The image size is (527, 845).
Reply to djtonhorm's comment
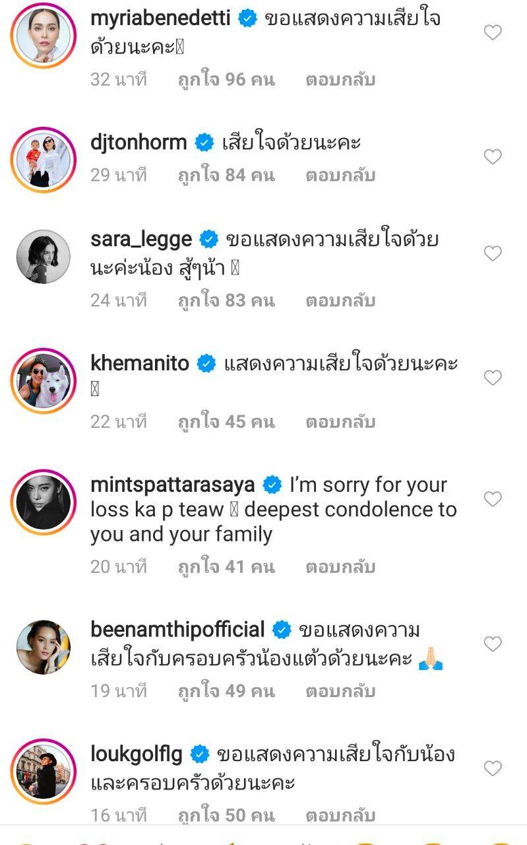pos(340,176)
